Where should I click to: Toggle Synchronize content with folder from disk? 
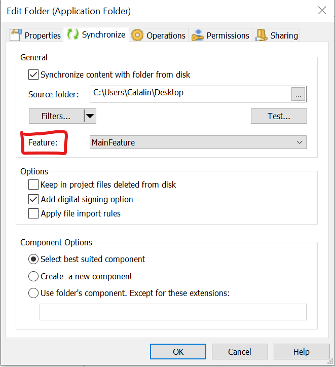tap(34, 75)
